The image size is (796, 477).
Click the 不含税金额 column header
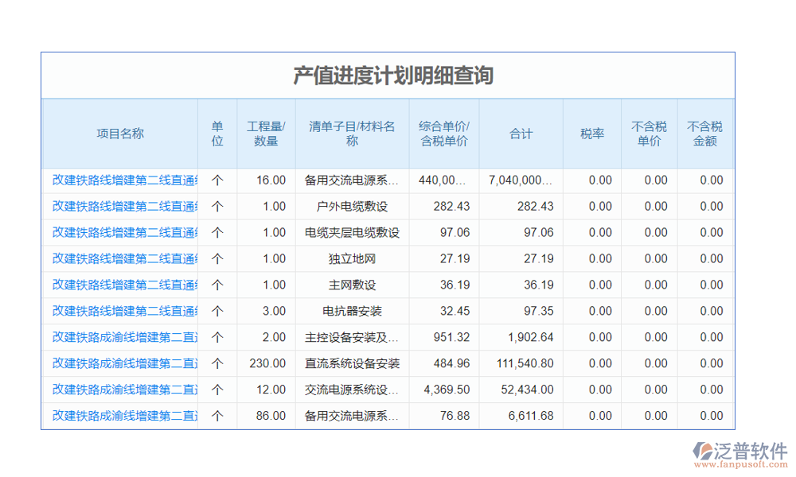705,133
